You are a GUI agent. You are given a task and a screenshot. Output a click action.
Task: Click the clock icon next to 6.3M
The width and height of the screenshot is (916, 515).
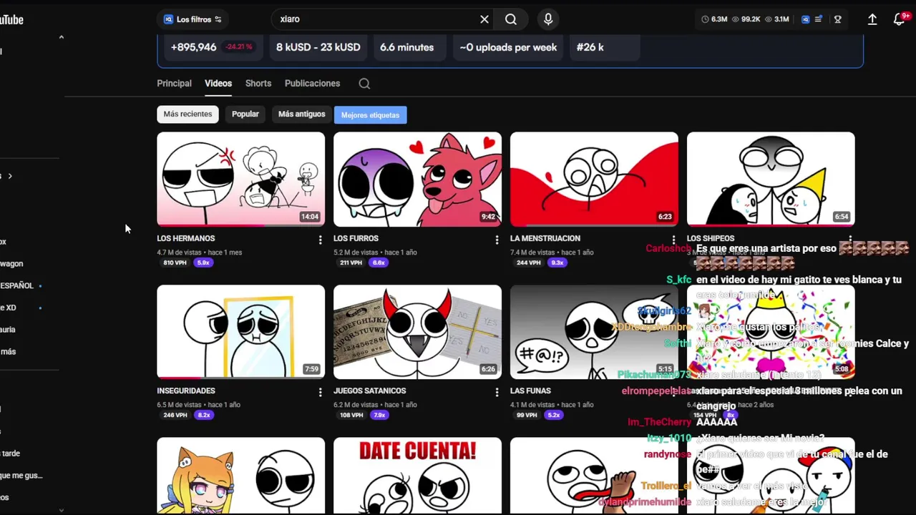[x=706, y=19]
